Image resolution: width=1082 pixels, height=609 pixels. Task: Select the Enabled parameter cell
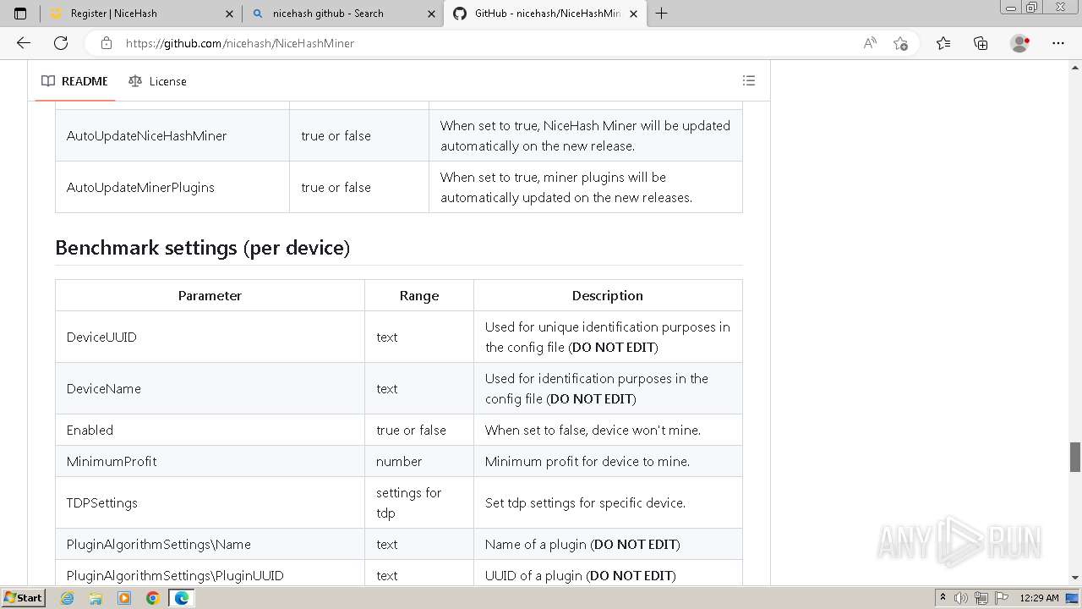click(210, 430)
